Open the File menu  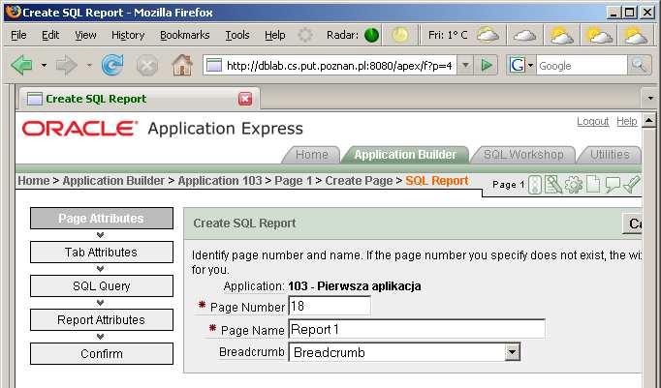(x=18, y=35)
